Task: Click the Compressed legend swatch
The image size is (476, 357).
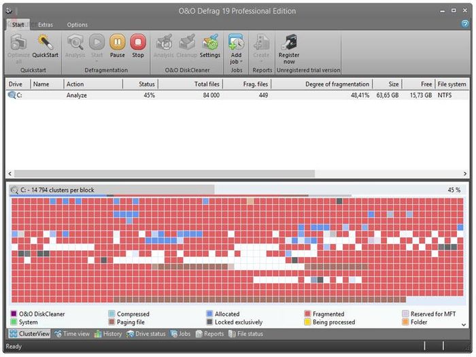Action: click(112, 313)
